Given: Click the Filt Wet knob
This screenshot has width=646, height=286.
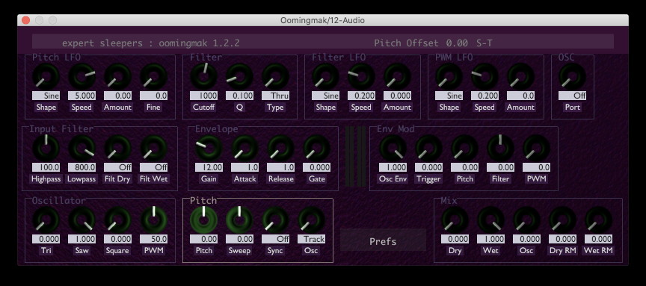Looking at the screenshot, I should coord(154,148).
